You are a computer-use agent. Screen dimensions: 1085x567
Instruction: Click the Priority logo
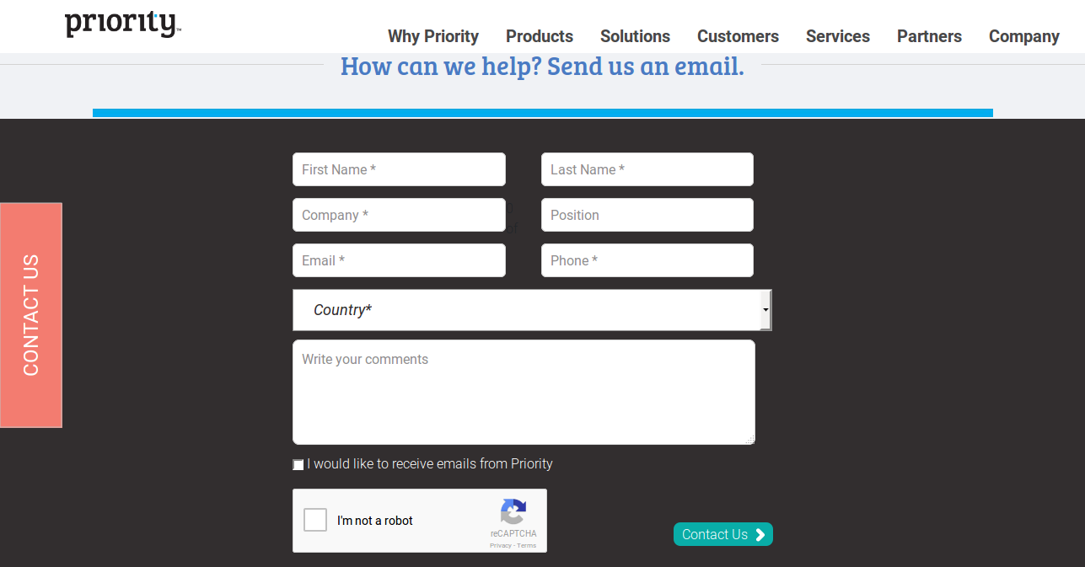(x=121, y=24)
